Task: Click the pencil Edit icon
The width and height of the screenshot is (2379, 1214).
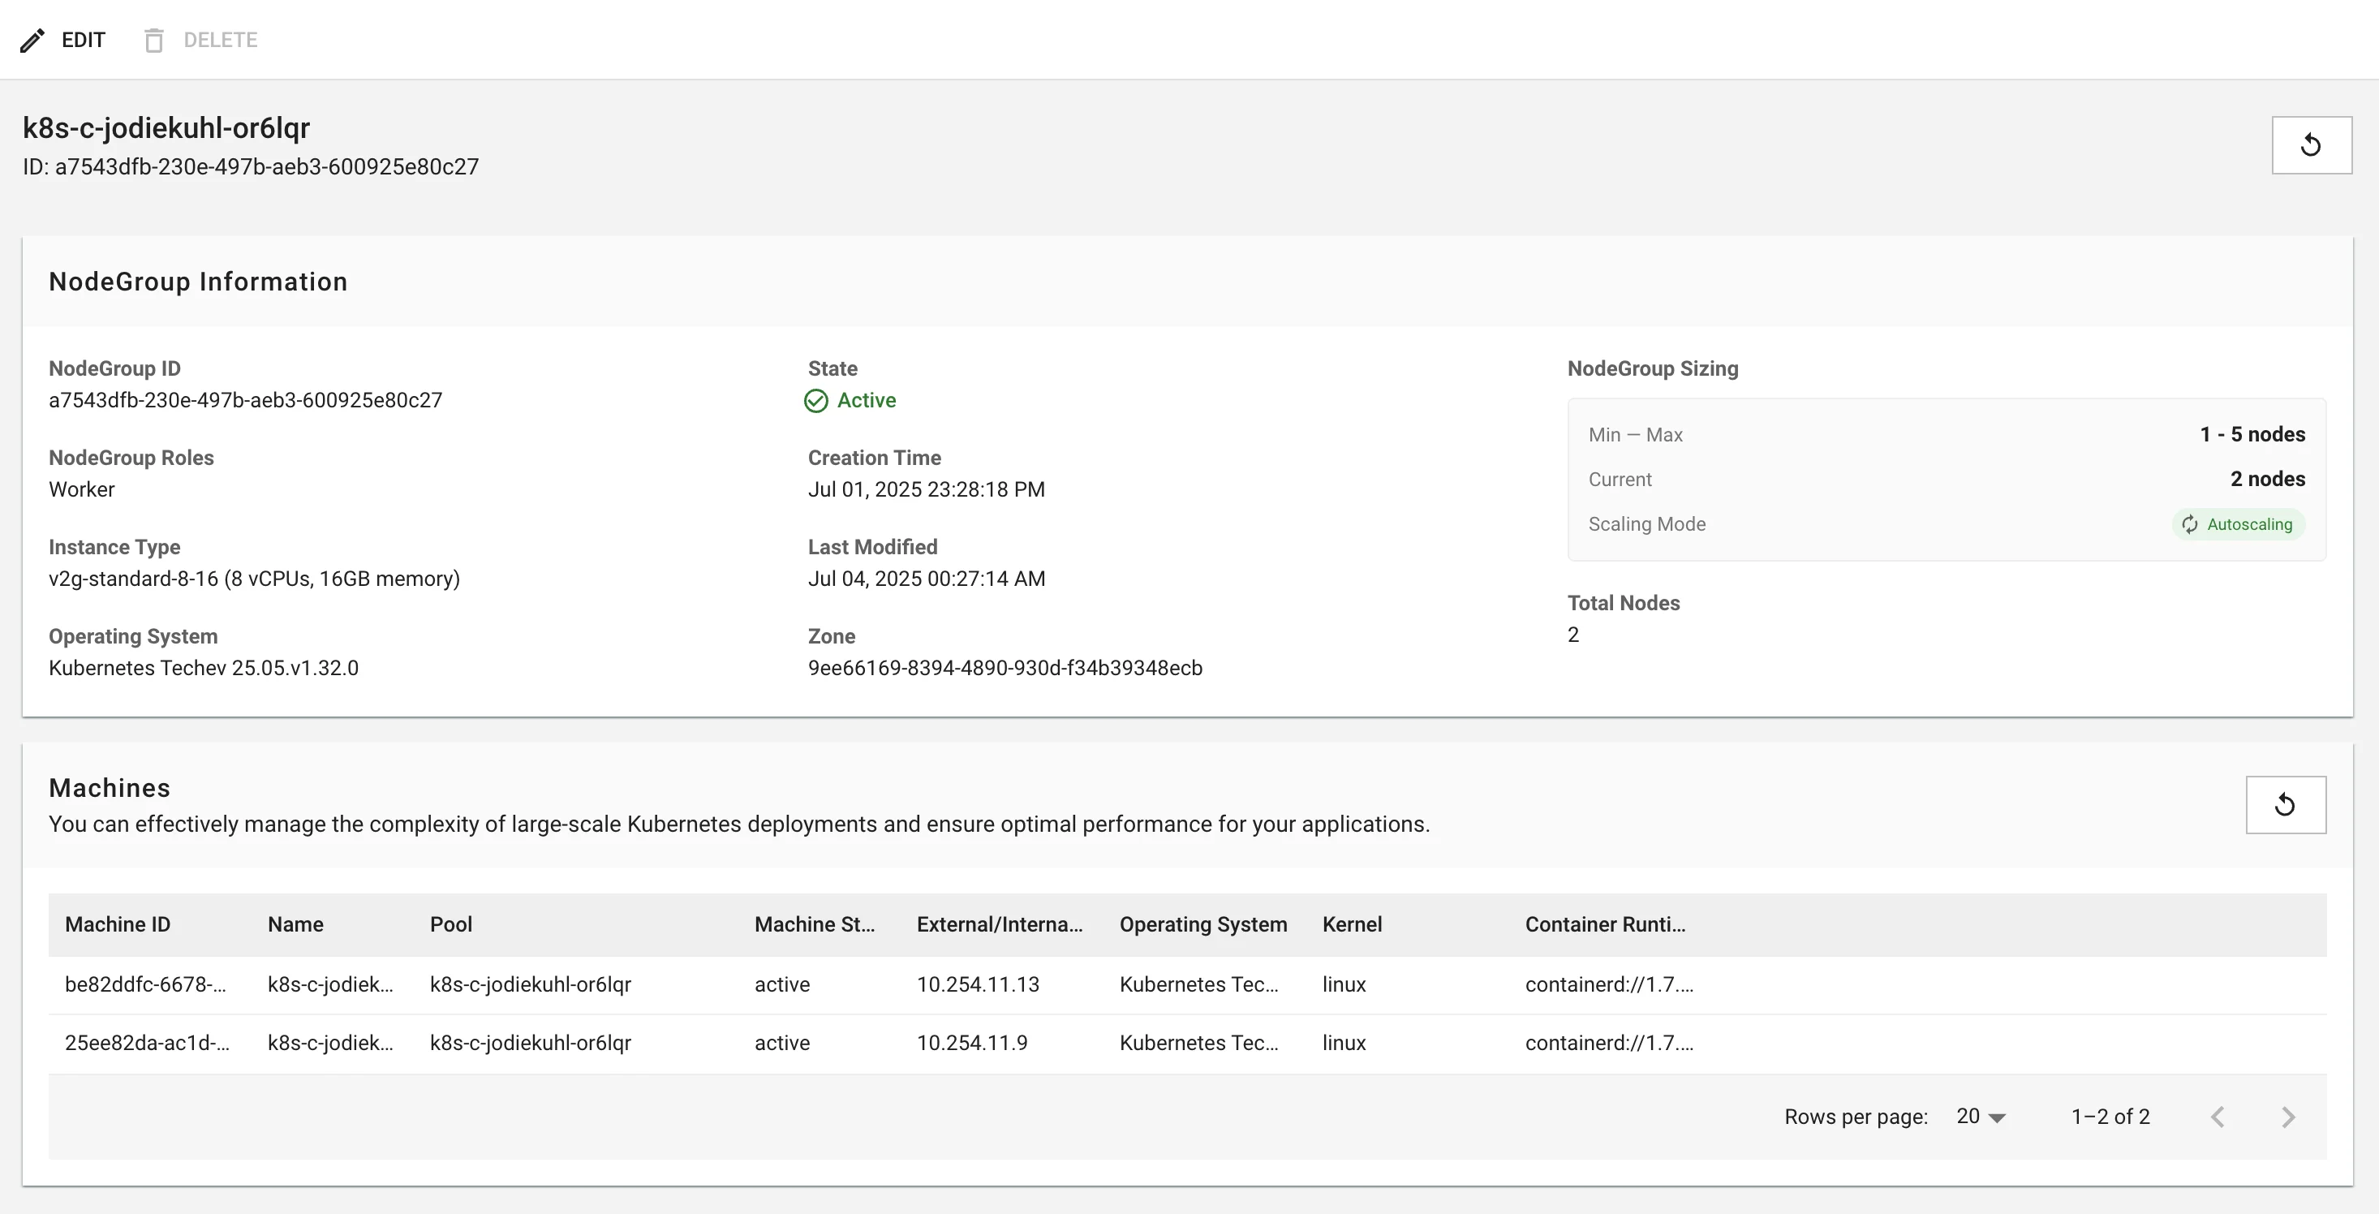Action: pos(32,41)
